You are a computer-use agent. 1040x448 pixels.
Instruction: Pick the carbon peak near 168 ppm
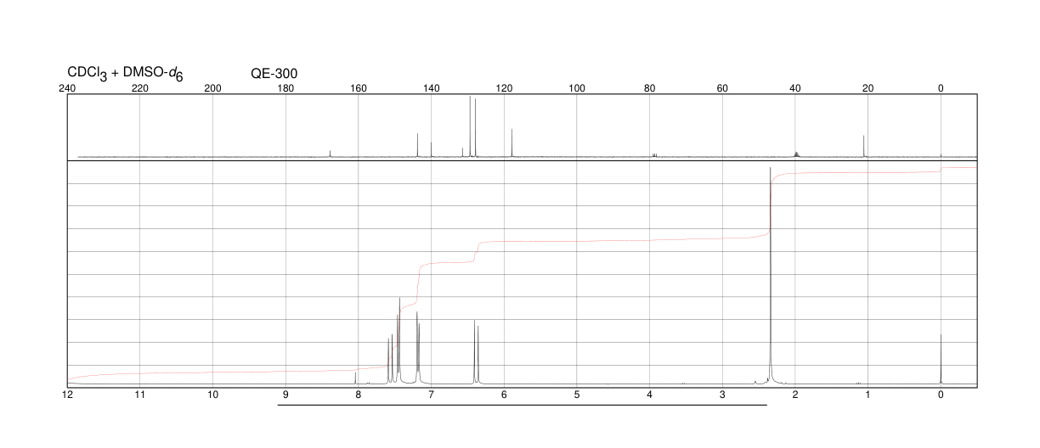330,154
